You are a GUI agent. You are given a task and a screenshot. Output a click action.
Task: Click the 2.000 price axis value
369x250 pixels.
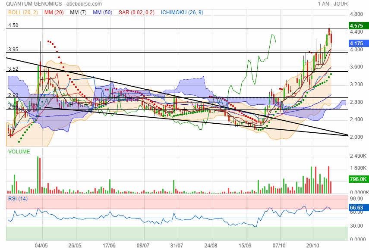pos(356,137)
